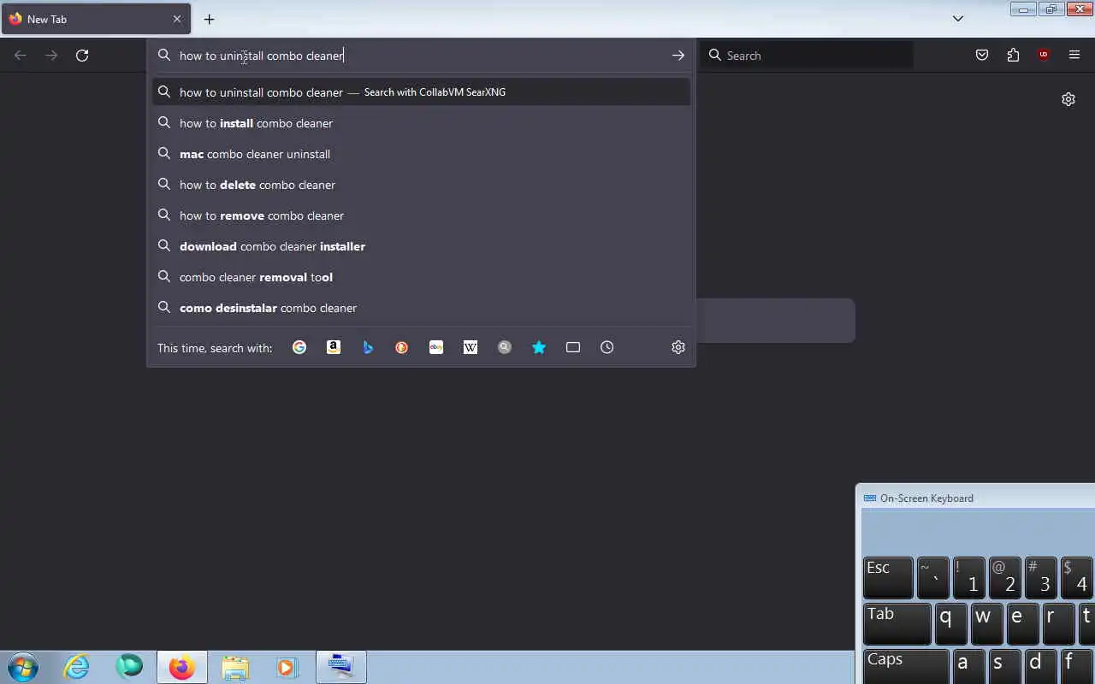The image size is (1095, 684).
Task: Click the backtick key on On-Screen Keyboard
Action: pyautogui.click(x=933, y=577)
